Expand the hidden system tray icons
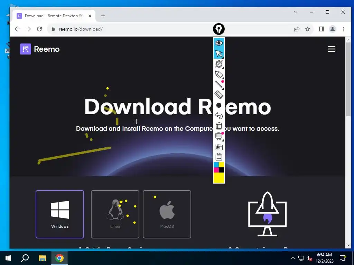 click(x=292, y=258)
